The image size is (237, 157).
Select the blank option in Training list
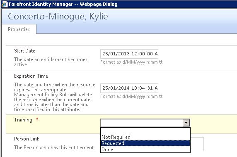(145, 131)
